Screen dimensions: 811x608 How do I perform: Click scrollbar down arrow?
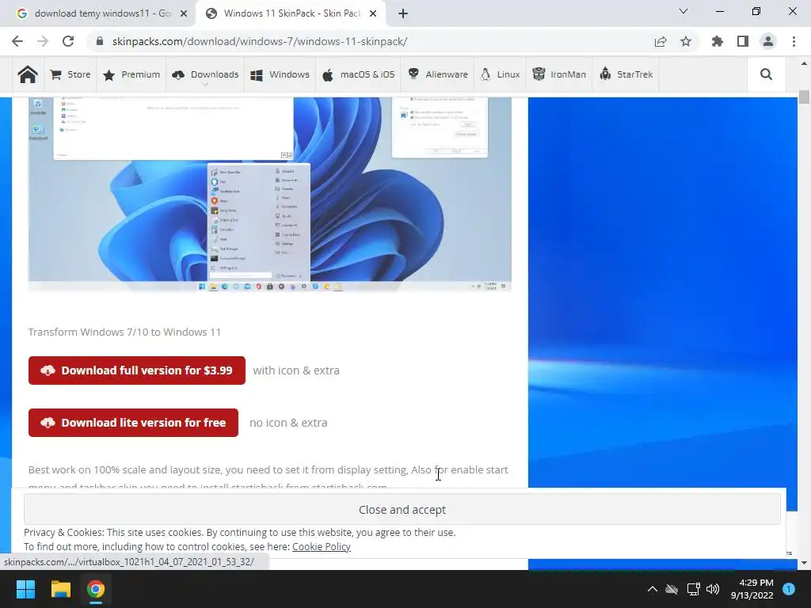[x=804, y=563]
